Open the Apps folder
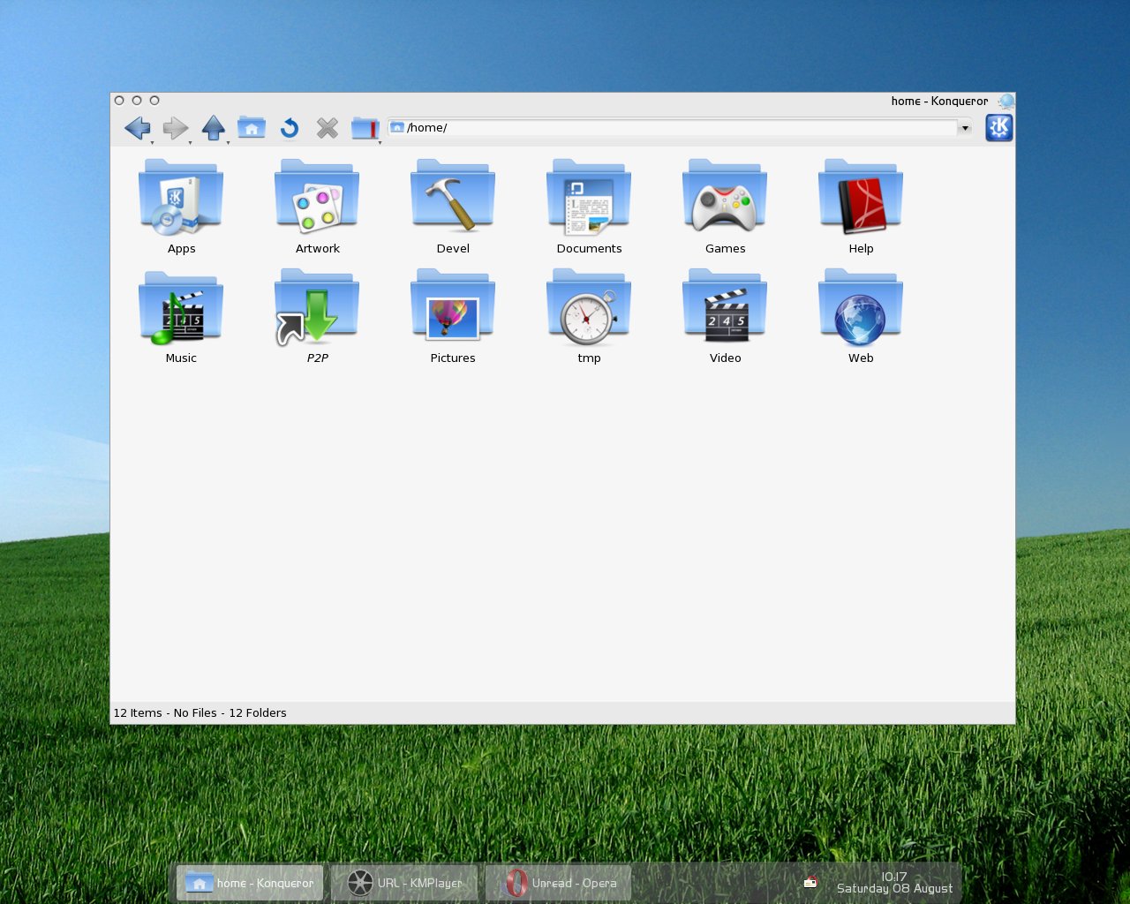 (x=181, y=207)
